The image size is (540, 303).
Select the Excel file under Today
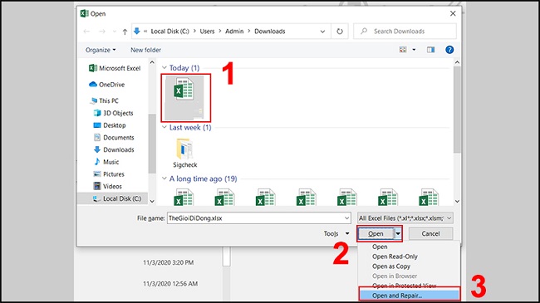click(185, 98)
